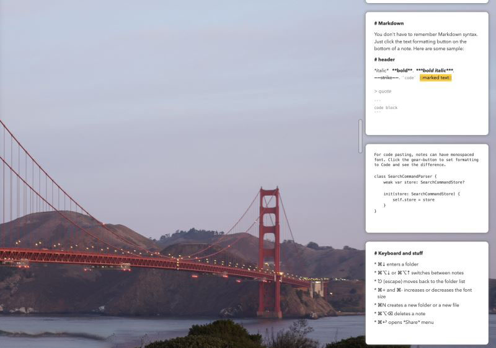Screen dimensions: 496x348
Task: Click the 'opens *Share* menu' line
Action: tap(405, 322)
